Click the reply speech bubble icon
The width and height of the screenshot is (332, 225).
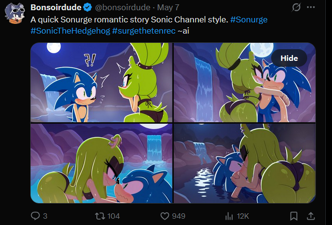pos(35,216)
